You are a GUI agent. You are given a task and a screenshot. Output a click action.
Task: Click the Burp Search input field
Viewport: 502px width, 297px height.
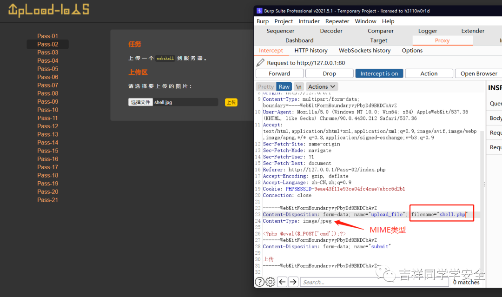(x=374, y=282)
